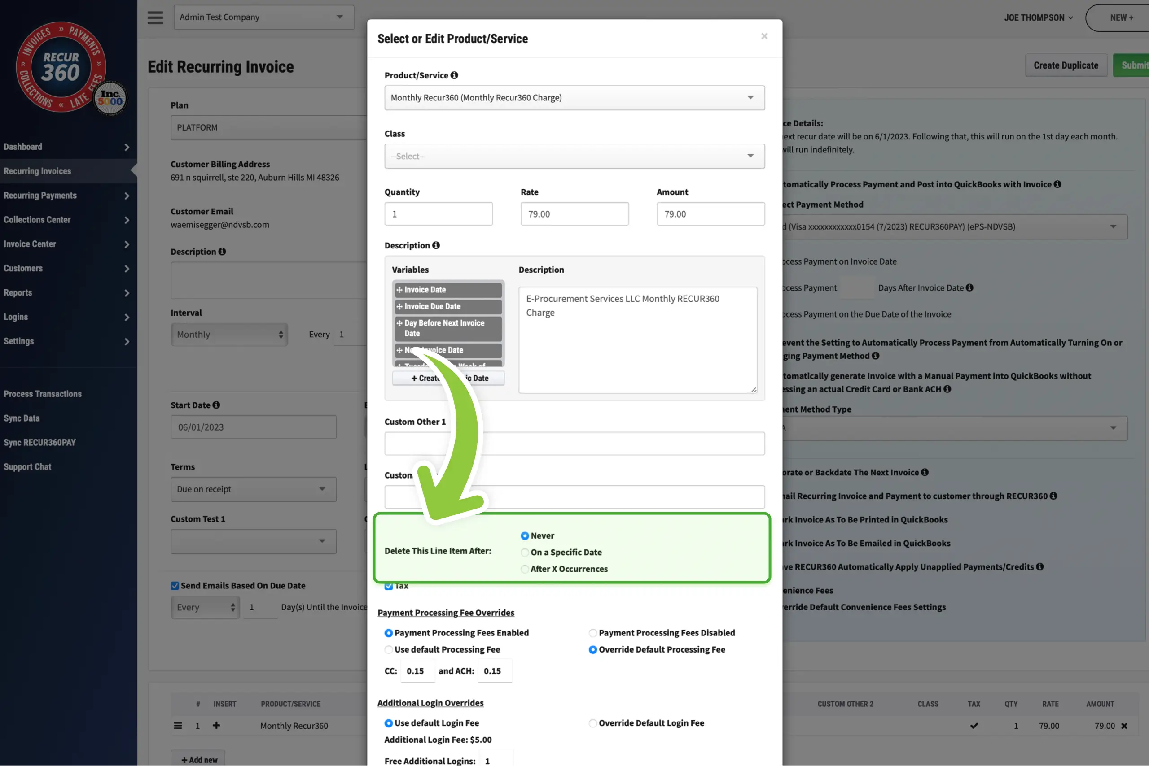Viewport: 1149px width, 766px height.
Task: Open the Every email frequency dropdown
Action: point(205,607)
